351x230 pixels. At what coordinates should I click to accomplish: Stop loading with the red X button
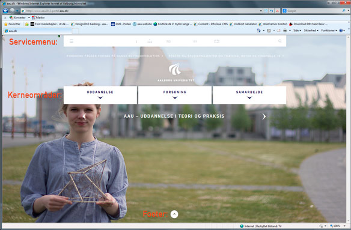click(277, 11)
